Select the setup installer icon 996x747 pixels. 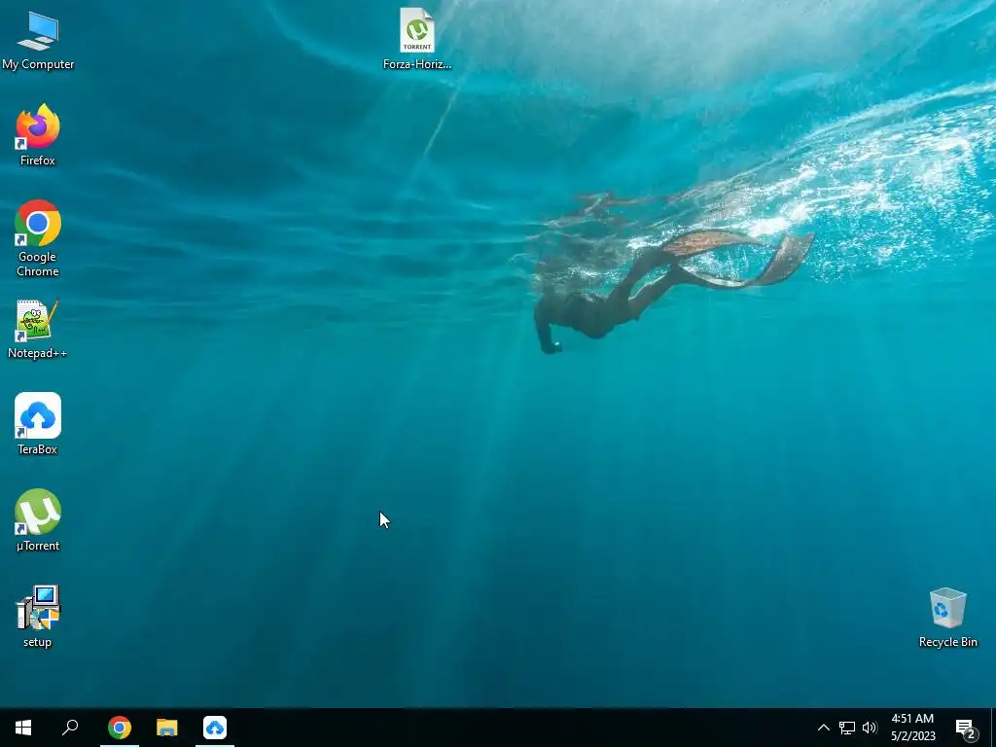pyautogui.click(x=38, y=616)
